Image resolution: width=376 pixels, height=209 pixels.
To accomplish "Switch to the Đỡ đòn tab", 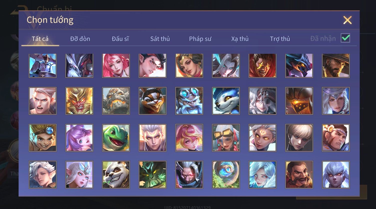I will point(80,39).
